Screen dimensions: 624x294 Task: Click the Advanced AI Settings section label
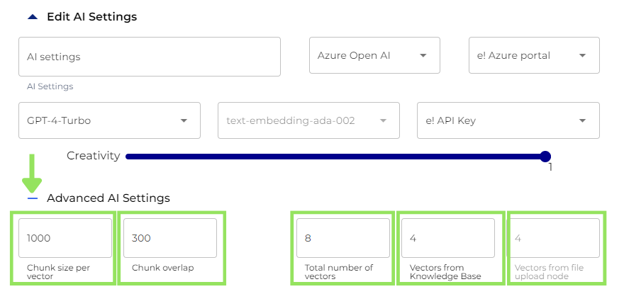pos(108,198)
